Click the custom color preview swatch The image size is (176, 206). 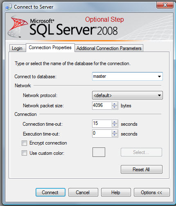[99, 152]
